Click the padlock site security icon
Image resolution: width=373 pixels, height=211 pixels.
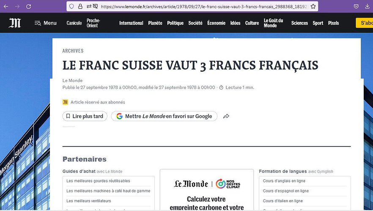[x=80, y=6]
